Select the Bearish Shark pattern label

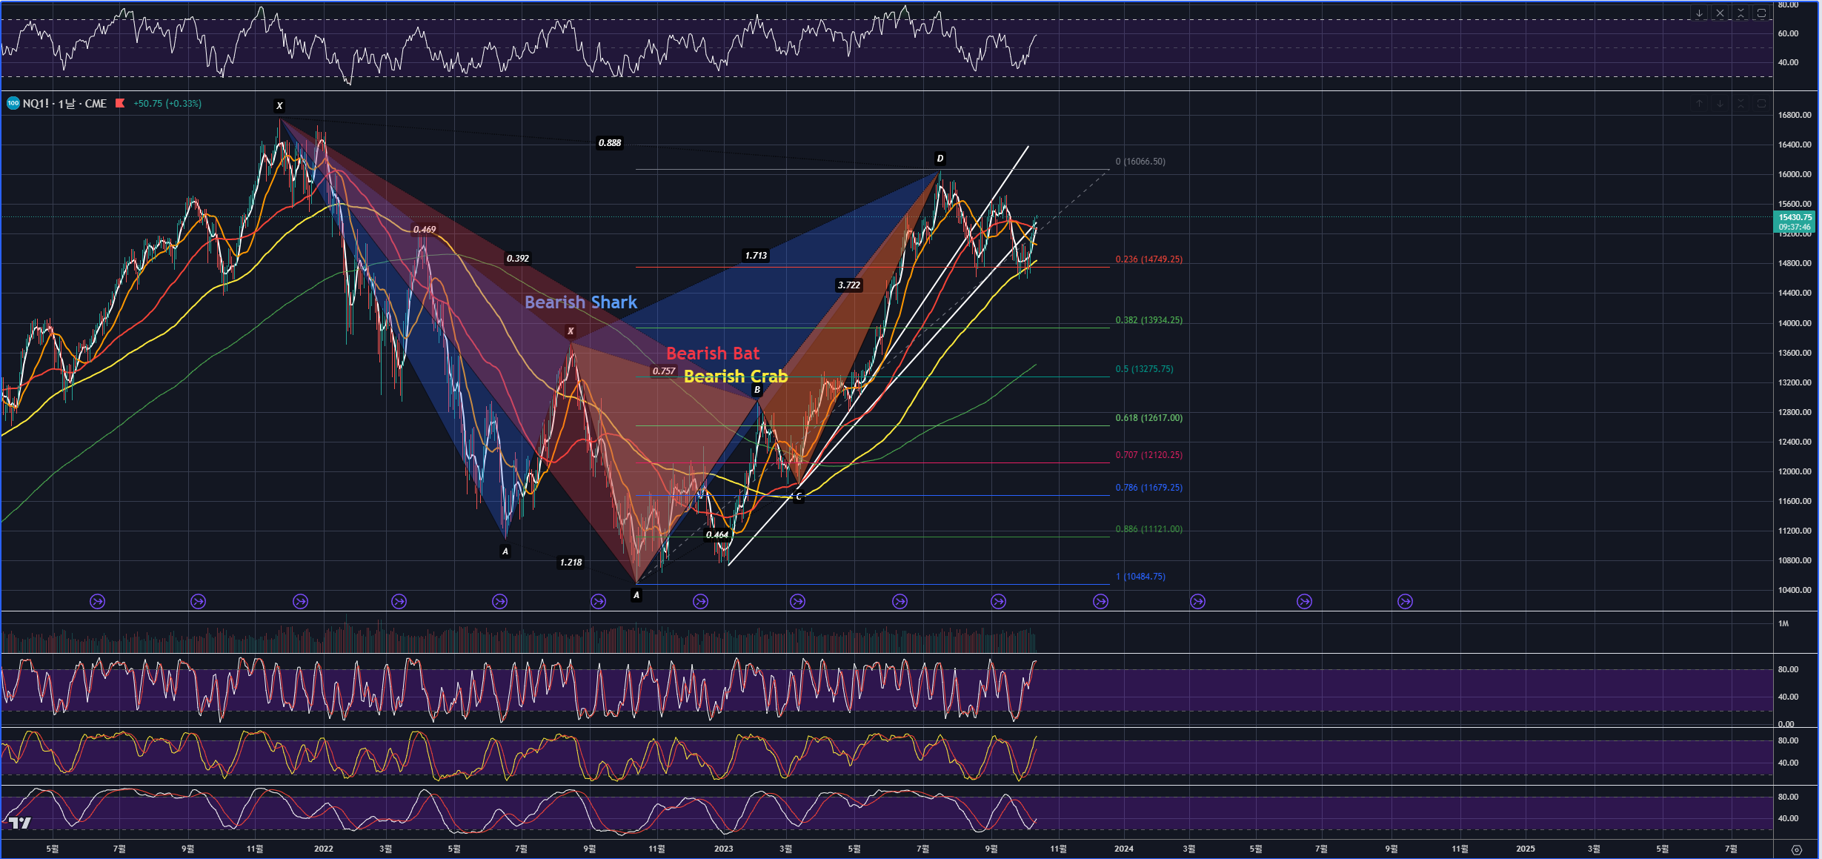(x=580, y=302)
